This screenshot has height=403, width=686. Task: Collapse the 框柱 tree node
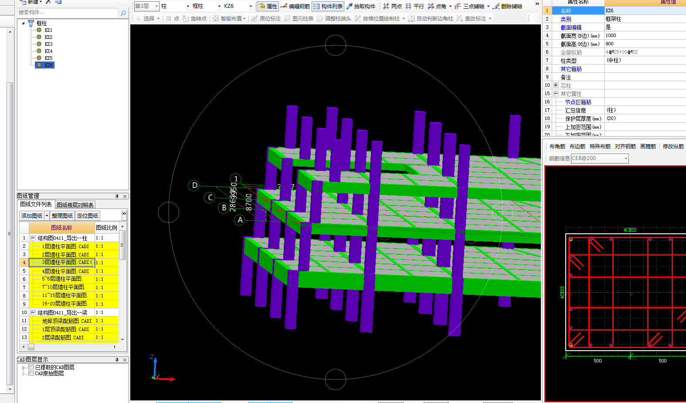coord(24,23)
